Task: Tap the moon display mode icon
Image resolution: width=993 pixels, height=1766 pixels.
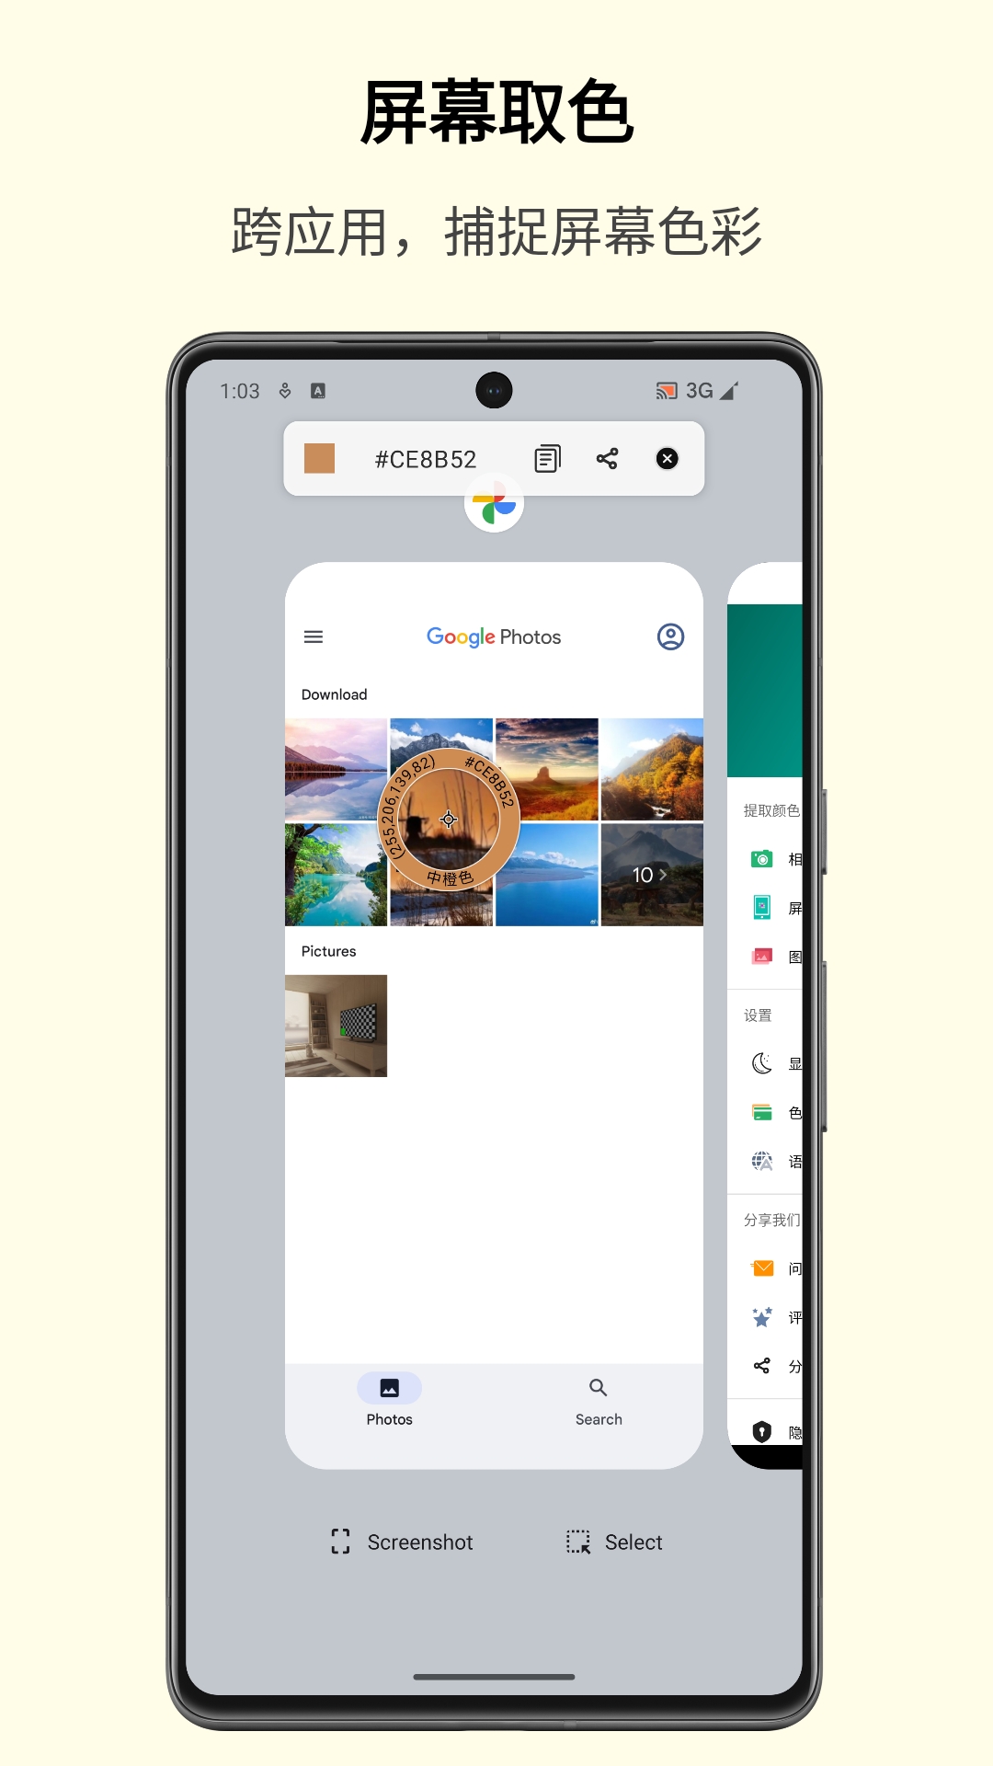Action: click(761, 1063)
